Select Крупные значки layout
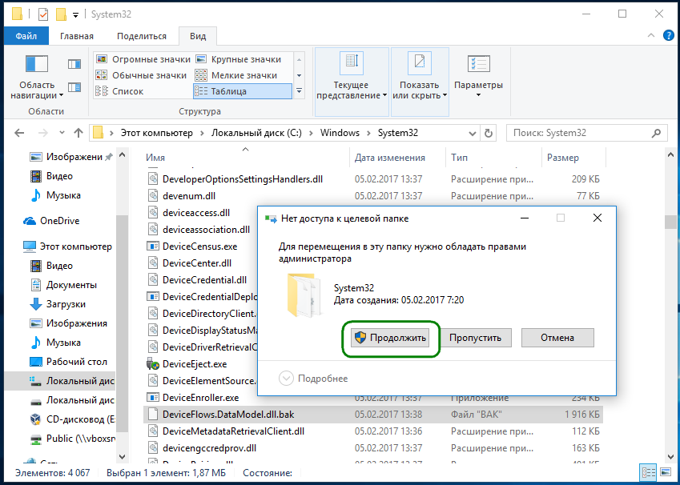680x485 pixels. [x=243, y=59]
